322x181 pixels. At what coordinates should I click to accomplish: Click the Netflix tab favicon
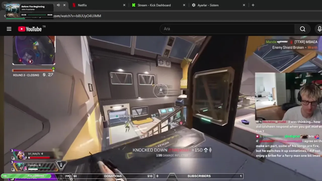[x=74, y=5]
